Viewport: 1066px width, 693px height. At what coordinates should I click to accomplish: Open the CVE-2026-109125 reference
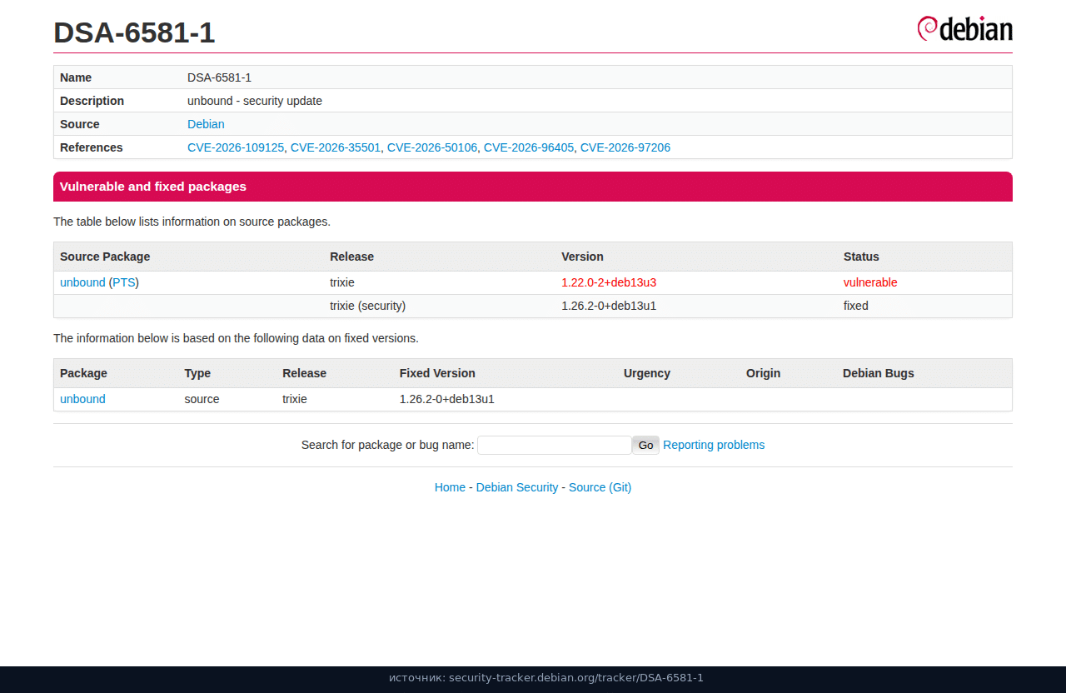(x=236, y=147)
